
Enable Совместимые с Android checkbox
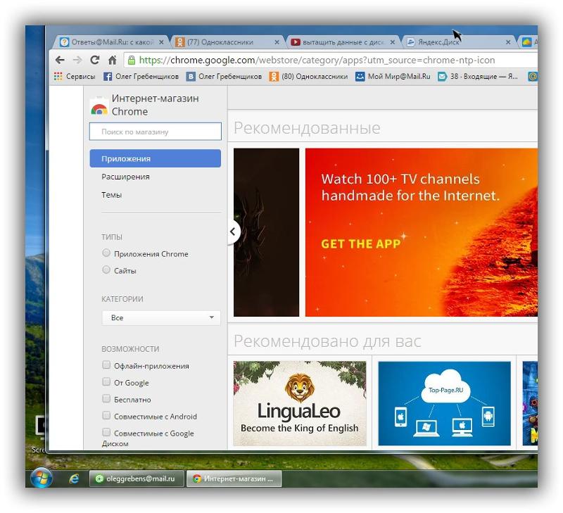pyautogui.click(x=106, y=415)
